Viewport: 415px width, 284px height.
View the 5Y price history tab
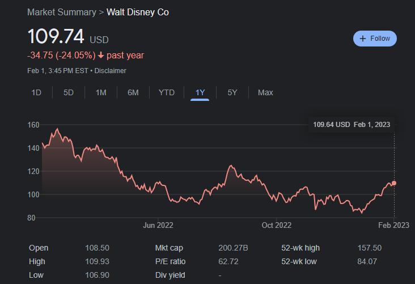[232, 92]
